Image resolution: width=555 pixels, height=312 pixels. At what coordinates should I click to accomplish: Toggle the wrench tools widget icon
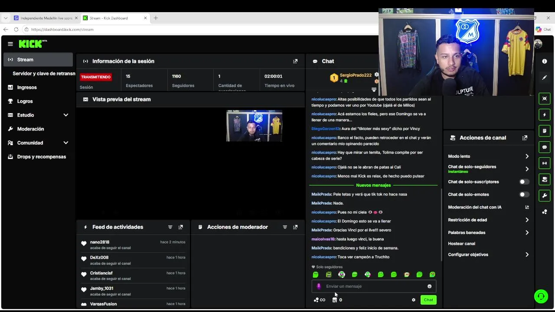tap(545, 195)
